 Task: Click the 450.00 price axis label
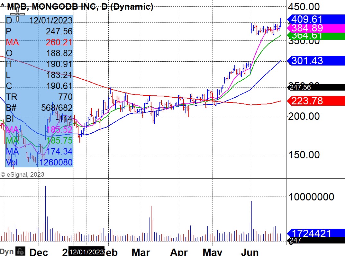tap(304, 7)
